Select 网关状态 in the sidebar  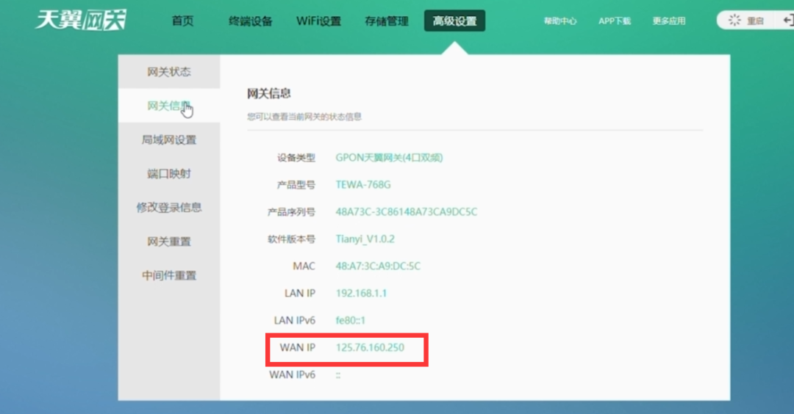click(x=169, y=72)
